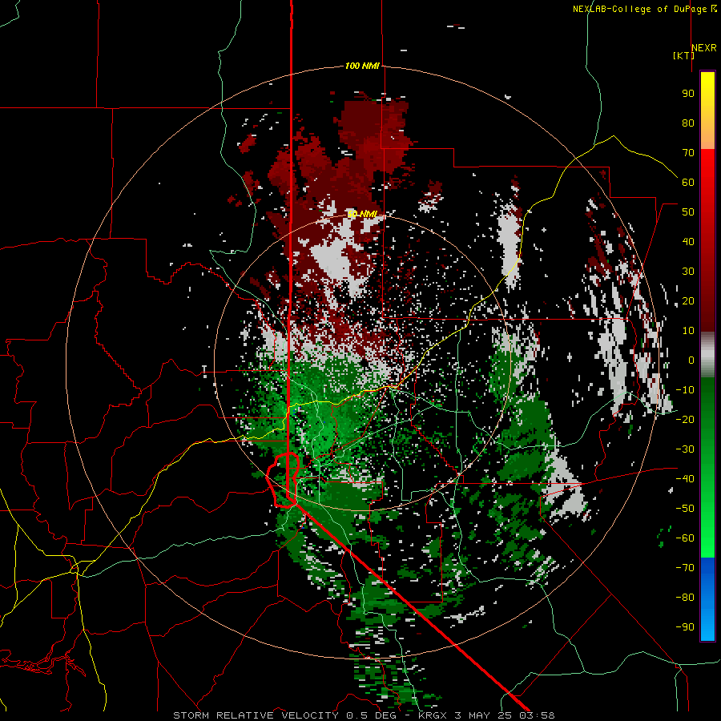The height and width of the screenshot is (721, 721).
Task: Click the NEXLAB-College of DuPage credit text
Action: click(640, 9)
